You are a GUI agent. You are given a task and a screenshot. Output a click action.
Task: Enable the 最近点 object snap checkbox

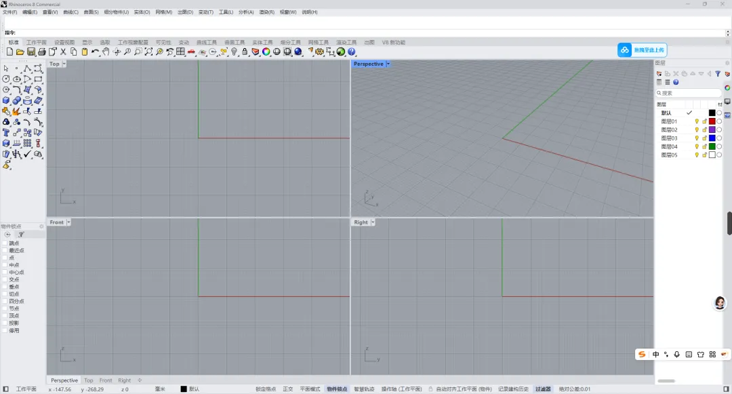(5, 250)
